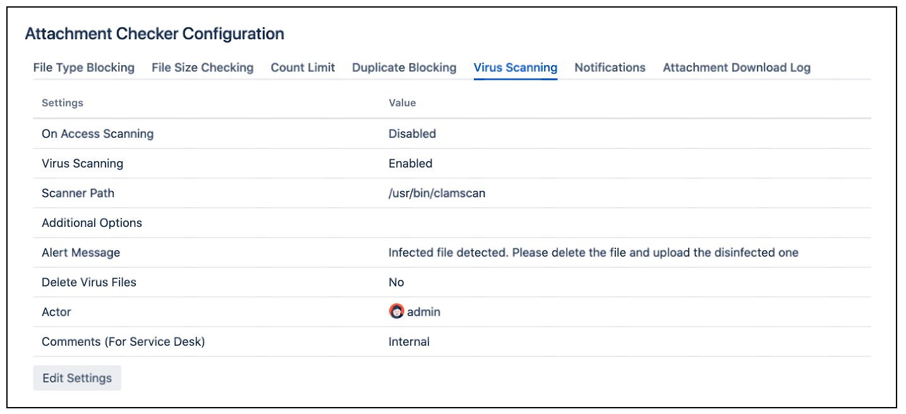
Task: Click the admin user avatar icon
Action: point(395,311)
